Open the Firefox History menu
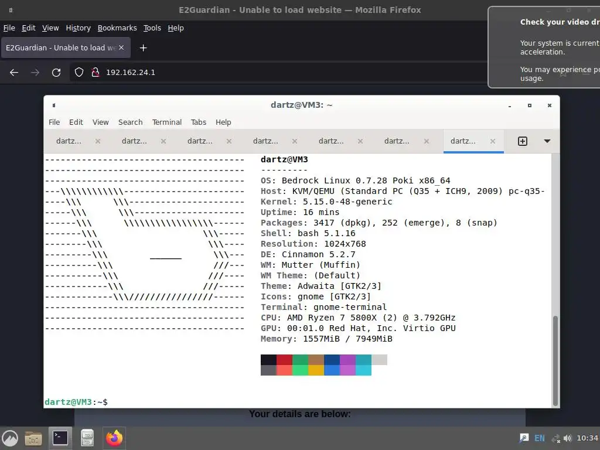Viewport: 600px width, 450px height. tap(78, 28)
